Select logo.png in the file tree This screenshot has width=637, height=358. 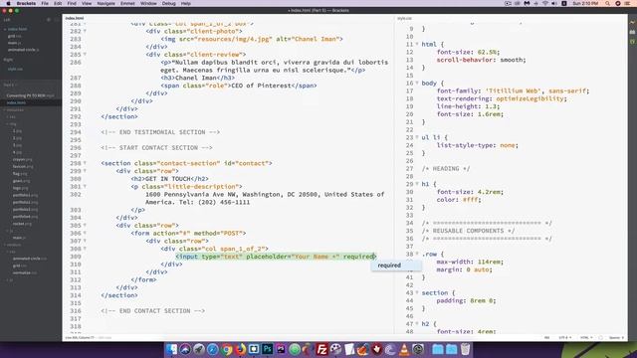(20, 188)
